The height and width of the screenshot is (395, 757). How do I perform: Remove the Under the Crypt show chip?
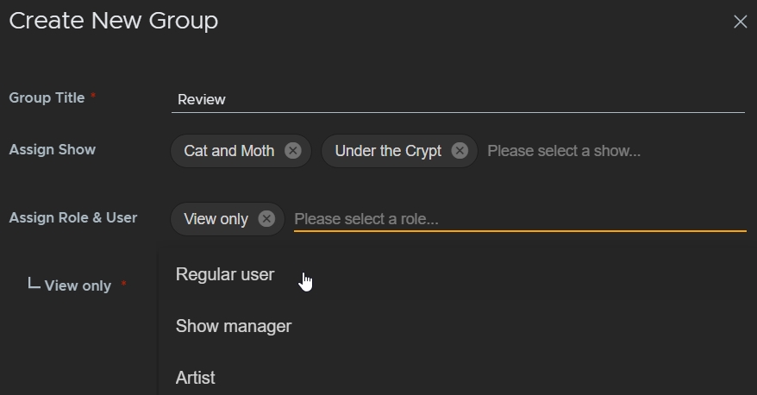(460, 151)
